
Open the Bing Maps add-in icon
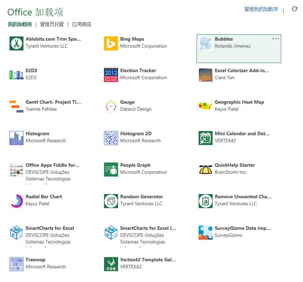[x=111, y=43]
